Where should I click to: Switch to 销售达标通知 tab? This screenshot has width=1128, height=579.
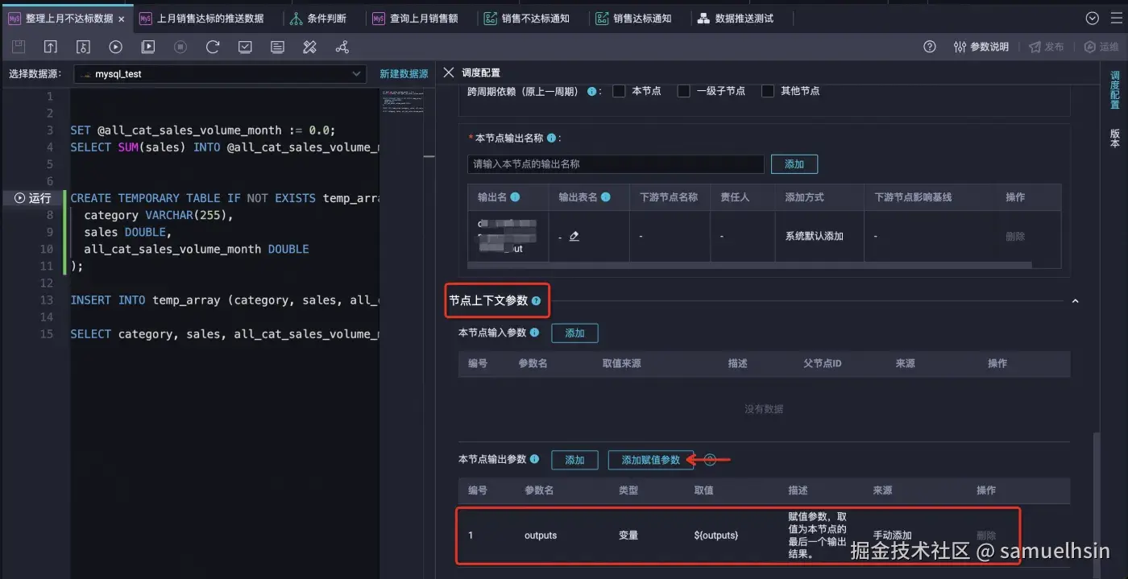click(x=634, y=18)
